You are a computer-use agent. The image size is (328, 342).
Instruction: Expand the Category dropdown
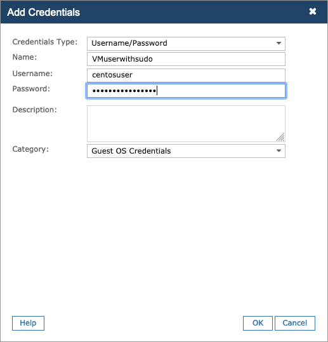pos(186,151)
